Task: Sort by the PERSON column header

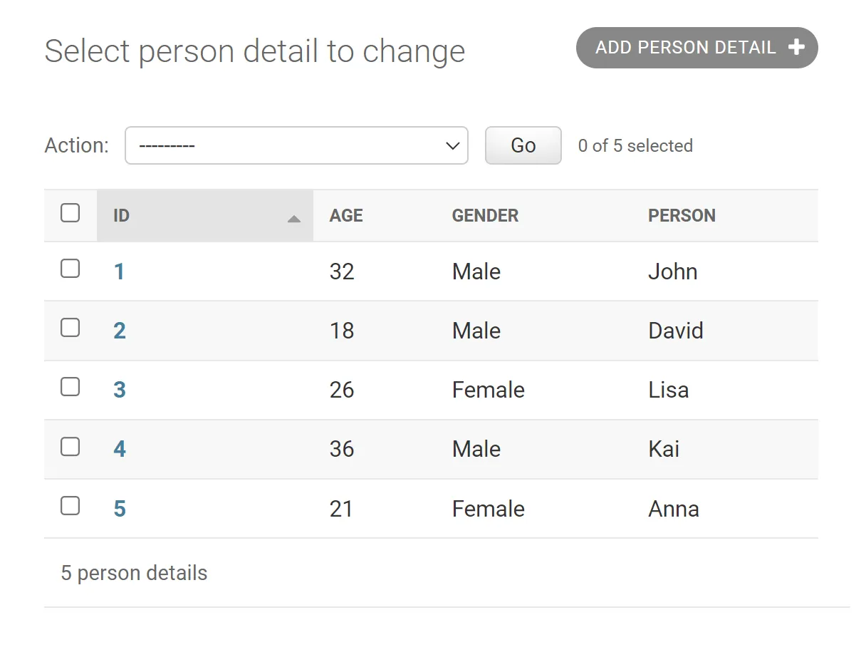Action: (682, 216)
